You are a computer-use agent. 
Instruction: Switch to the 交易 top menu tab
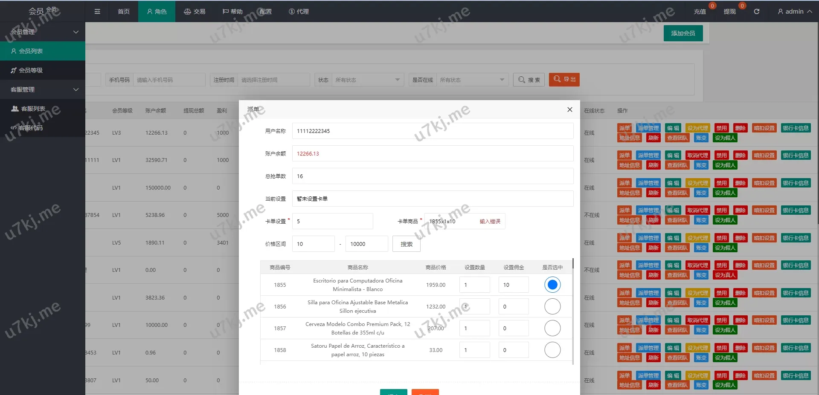pyautogui.click(x=195, y=12)
